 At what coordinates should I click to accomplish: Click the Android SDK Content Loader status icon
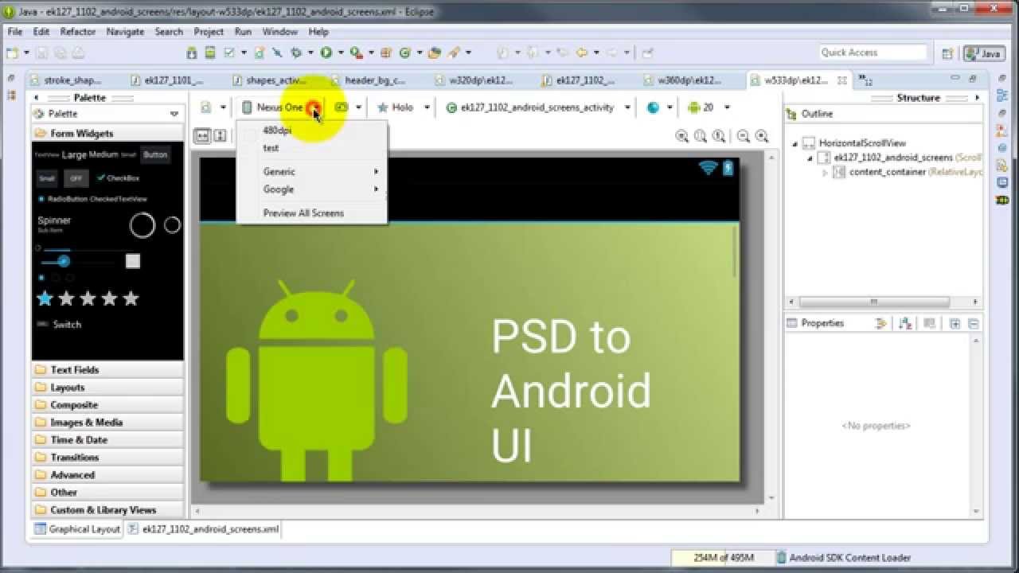pos(782,558)
